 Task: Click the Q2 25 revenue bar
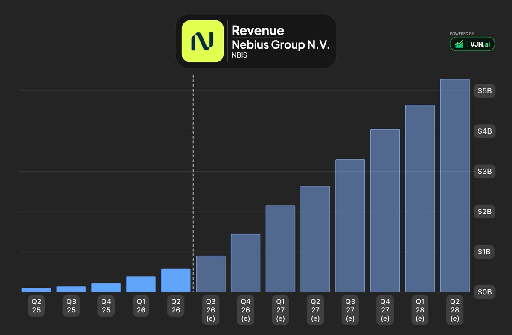click(x=36, y=290)
